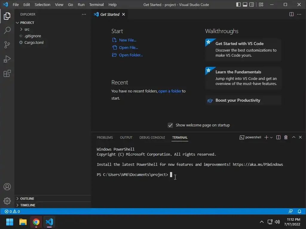Screen dimensions: 306x229
Task: Toggle the secondary side bar layout icon
Action: [x=252, y=4]
